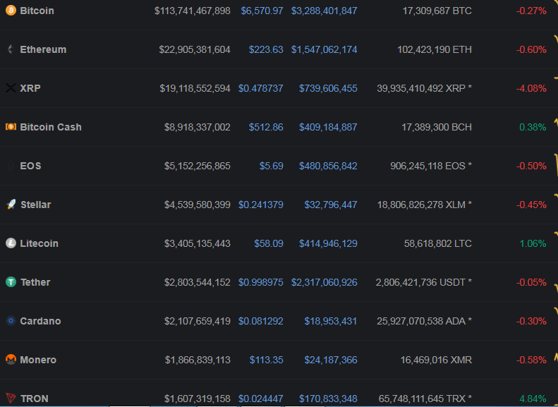Click Tether price $0.998975
Viewport: 558px width, 407px height.
point(261,282)
